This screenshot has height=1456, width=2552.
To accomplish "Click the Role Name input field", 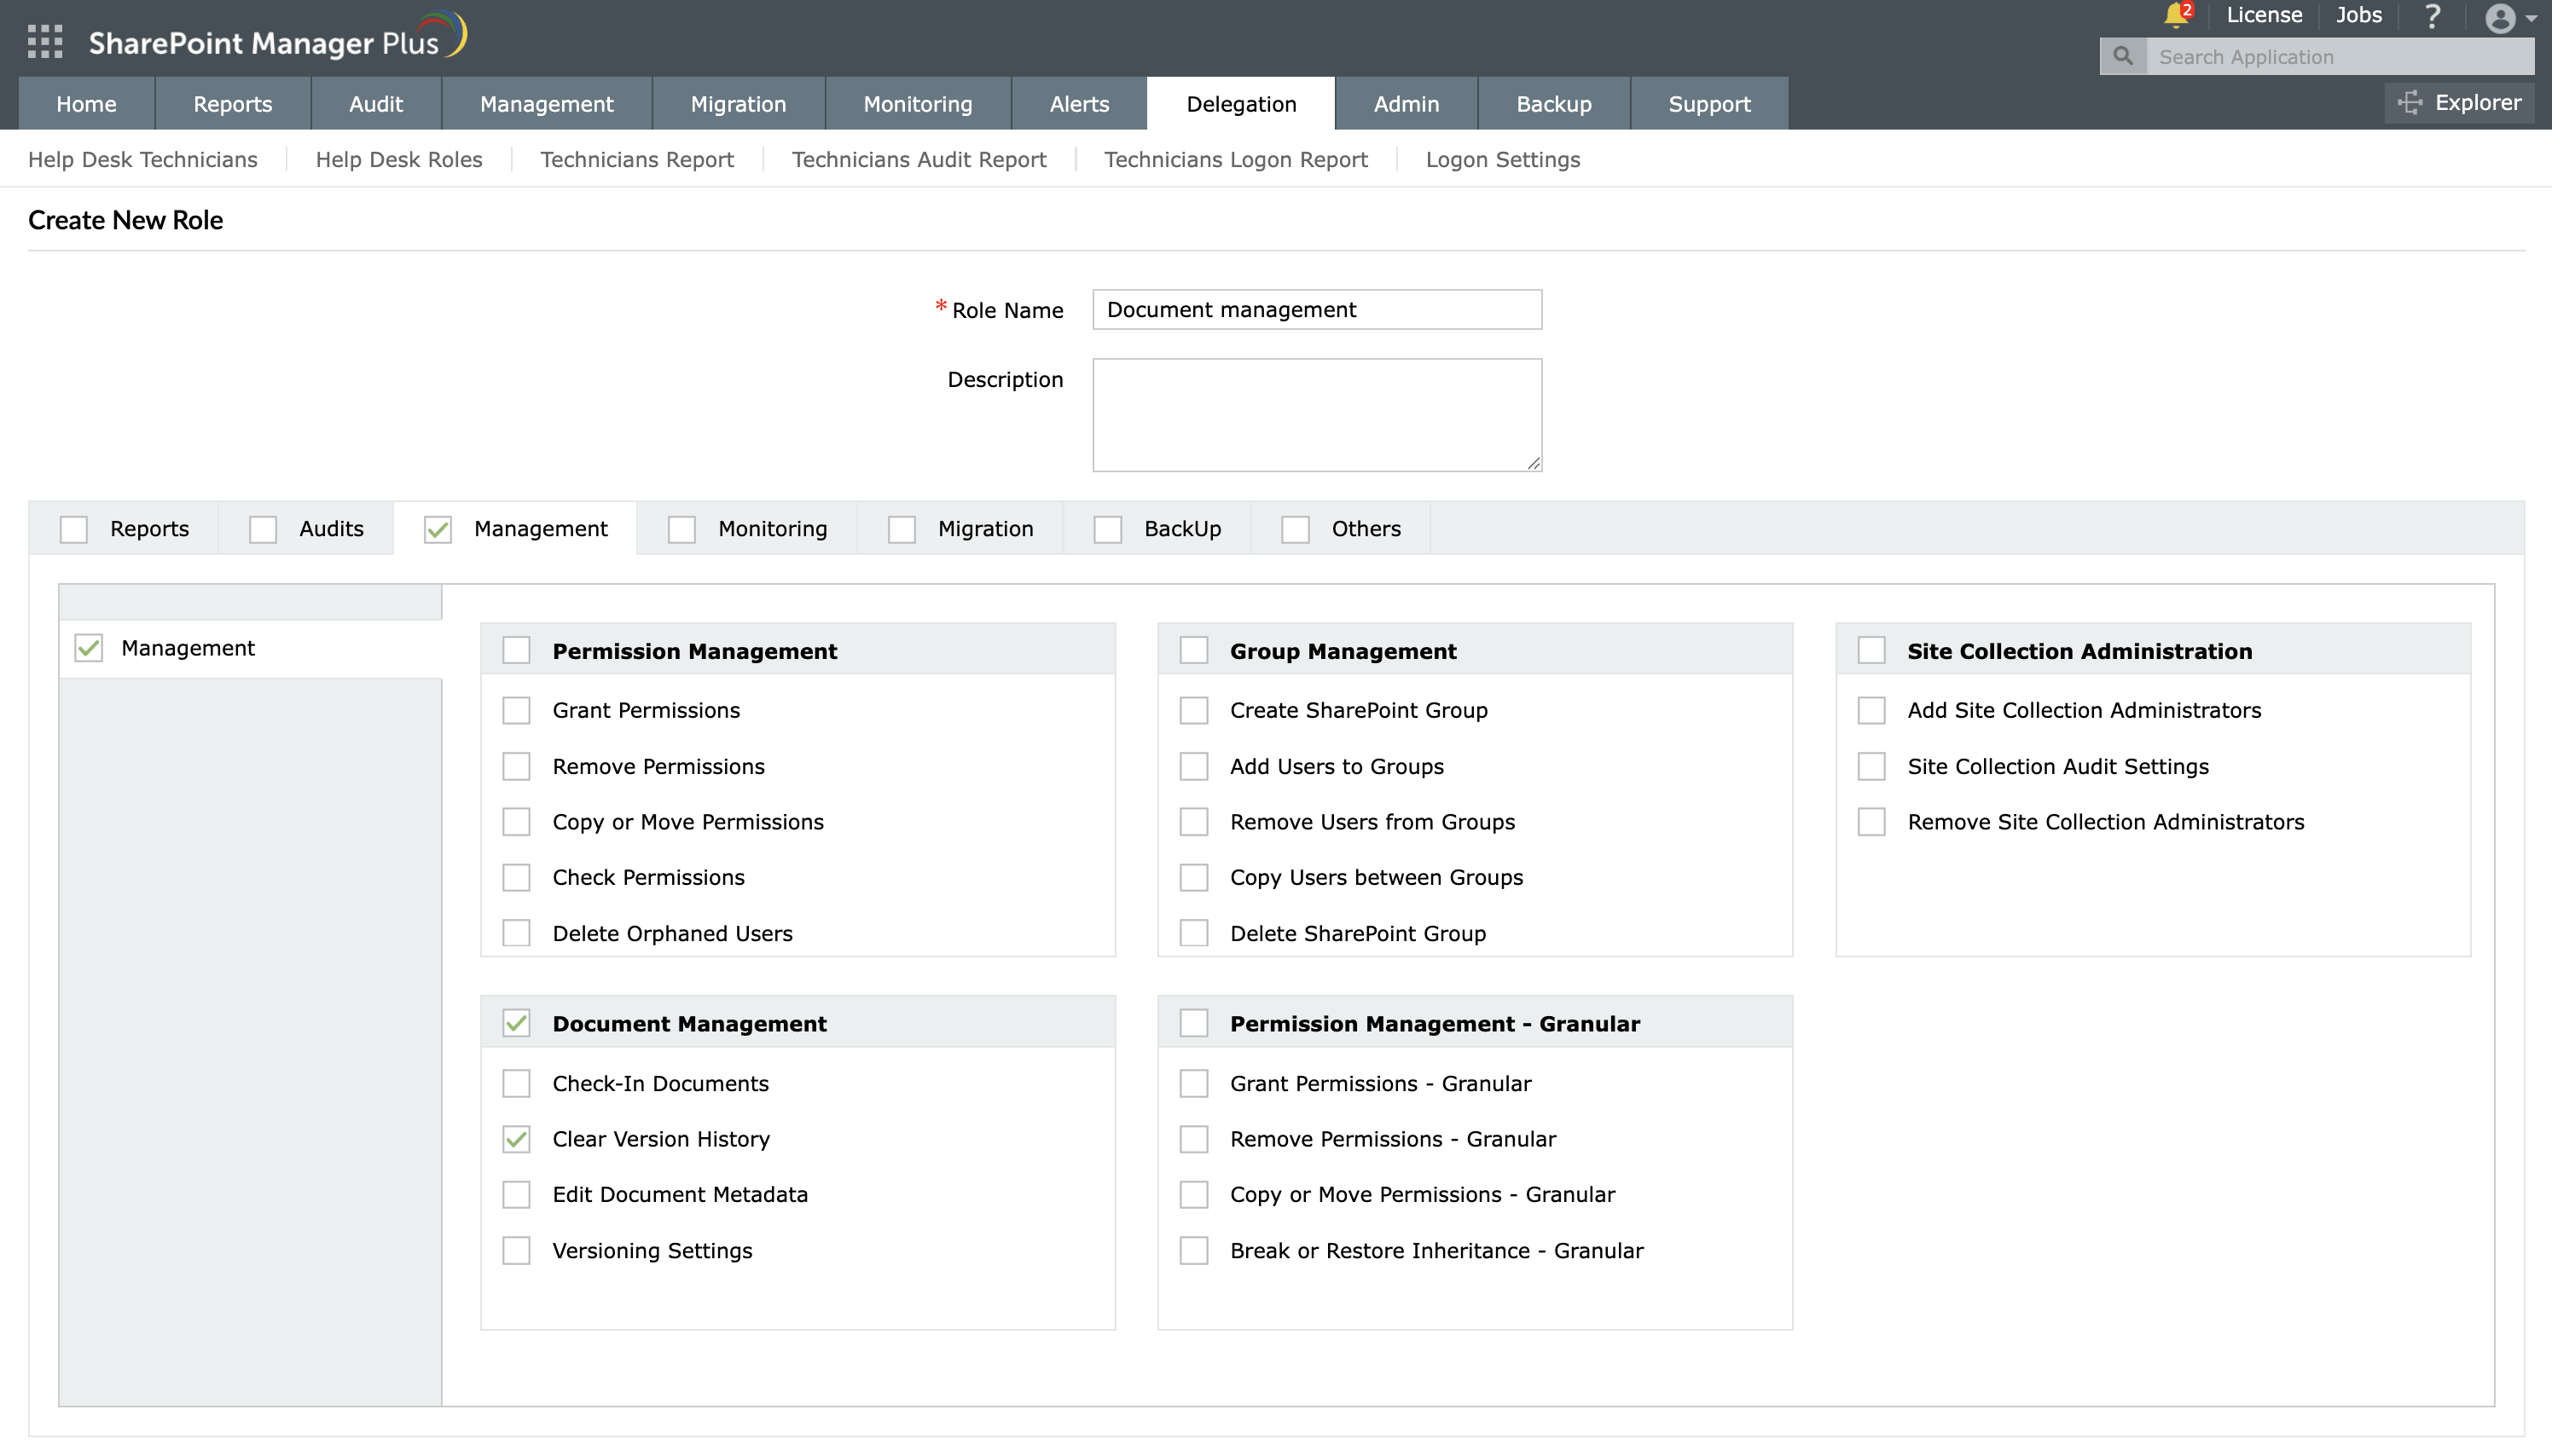I will click(x=1317, y=310).
